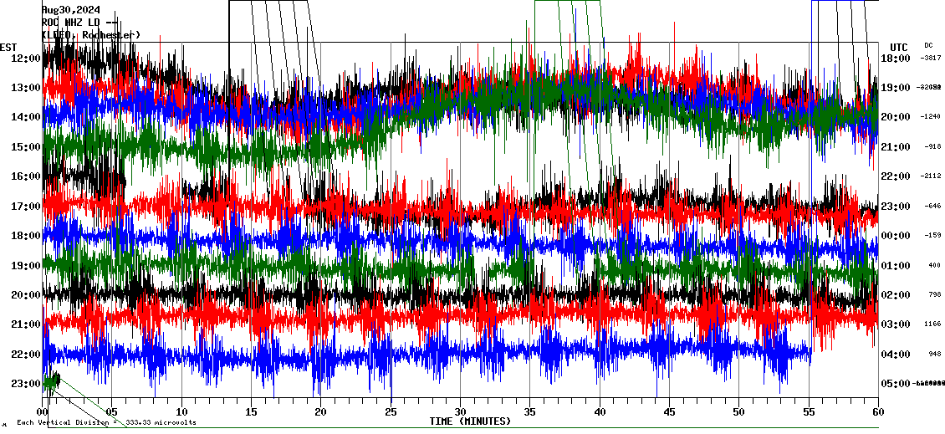Click the Aug30,2024 date label

[x=70, y=10]
